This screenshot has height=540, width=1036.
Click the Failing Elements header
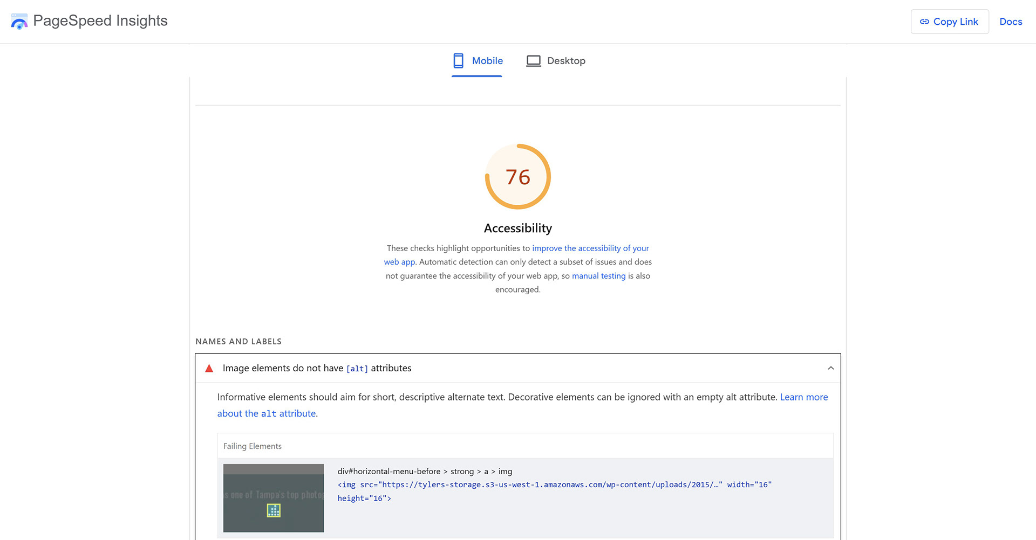[253, 446]
